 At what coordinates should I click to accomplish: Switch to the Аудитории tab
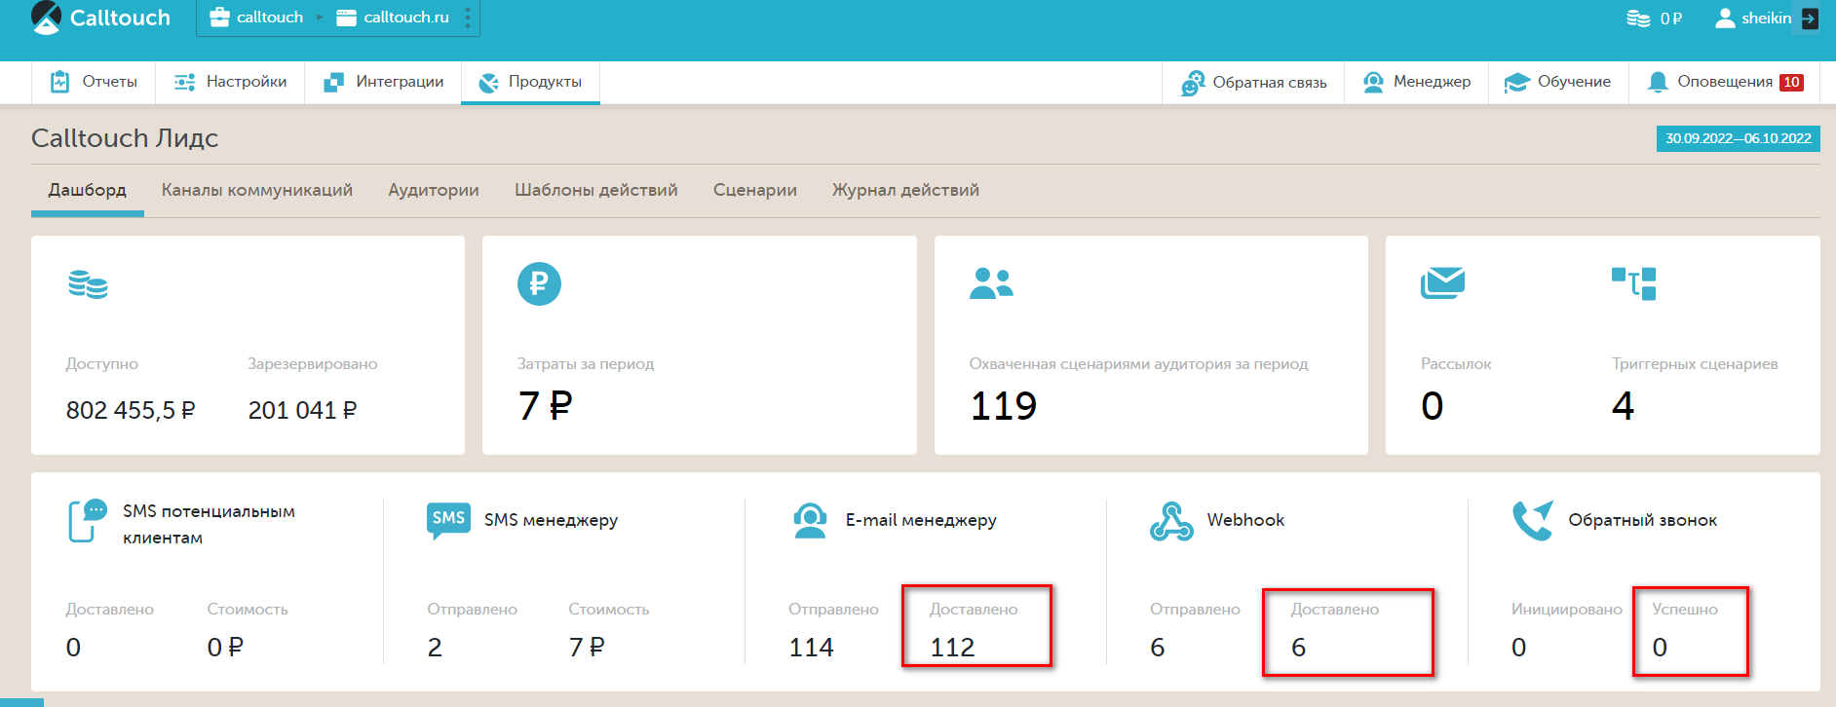click(434, 190)
